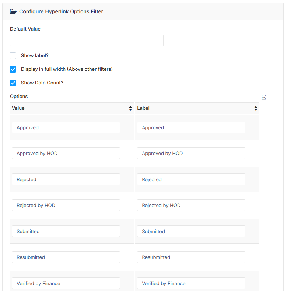
Task: Click the Label column header
Action: [x=197, y=108]
